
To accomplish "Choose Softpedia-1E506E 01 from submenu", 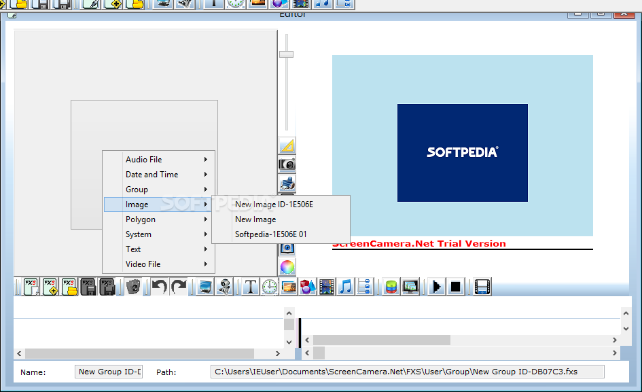I will 281,234.
